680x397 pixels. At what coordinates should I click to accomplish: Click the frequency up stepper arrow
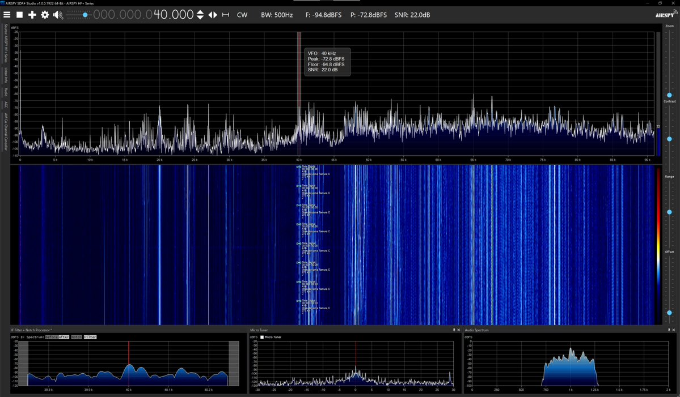tap(200, 12)
